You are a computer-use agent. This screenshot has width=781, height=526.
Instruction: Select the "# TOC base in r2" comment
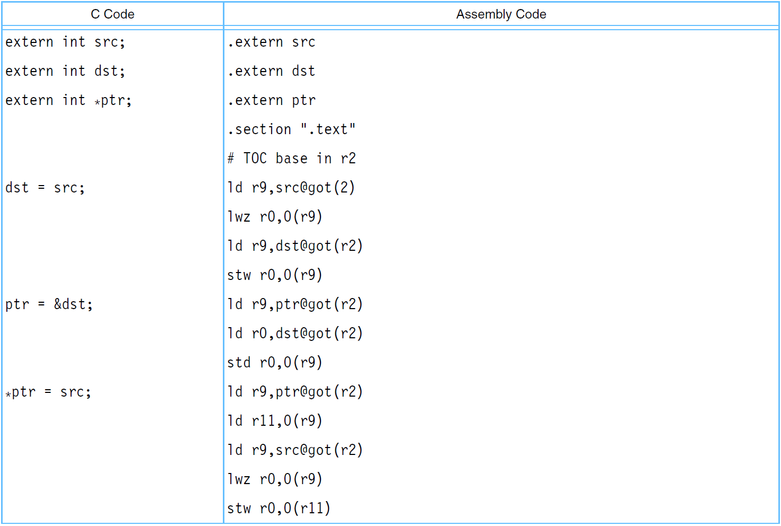coord(291,159)
